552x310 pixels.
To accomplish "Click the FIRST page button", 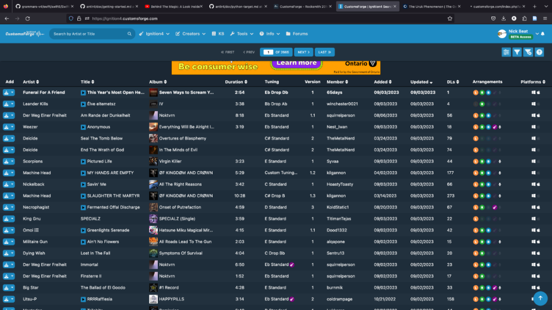I will pyautogui.click(x=227, y=52).
